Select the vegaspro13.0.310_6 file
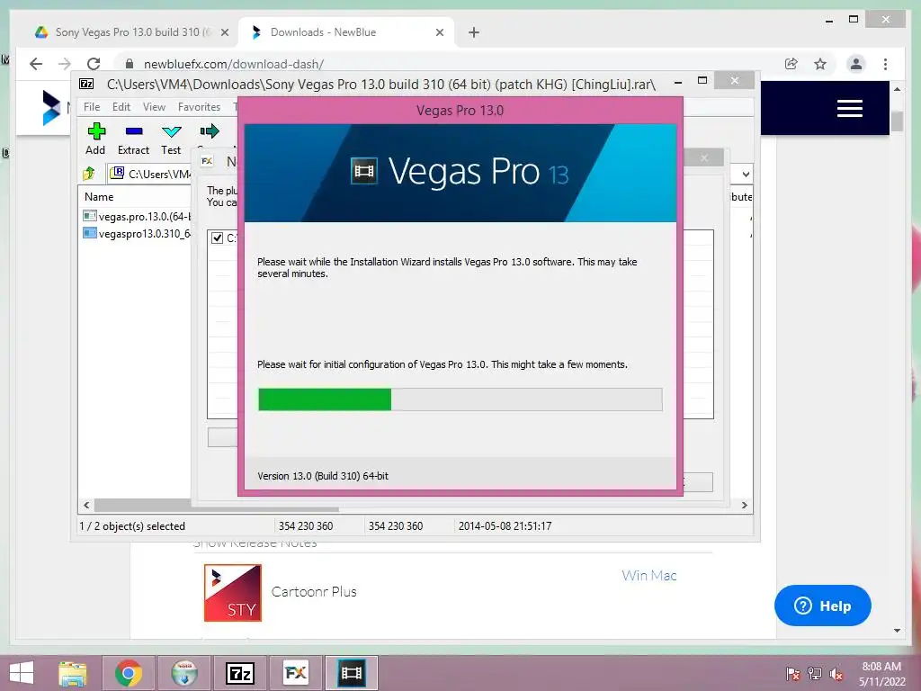Viewport: 921px width, 691px height. (x=137, y=233)
